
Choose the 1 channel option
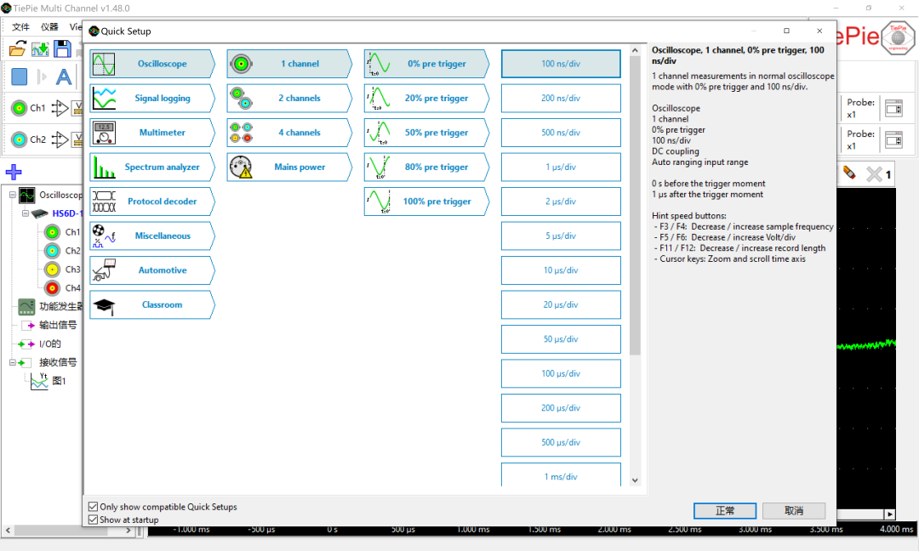click(289, 64)
